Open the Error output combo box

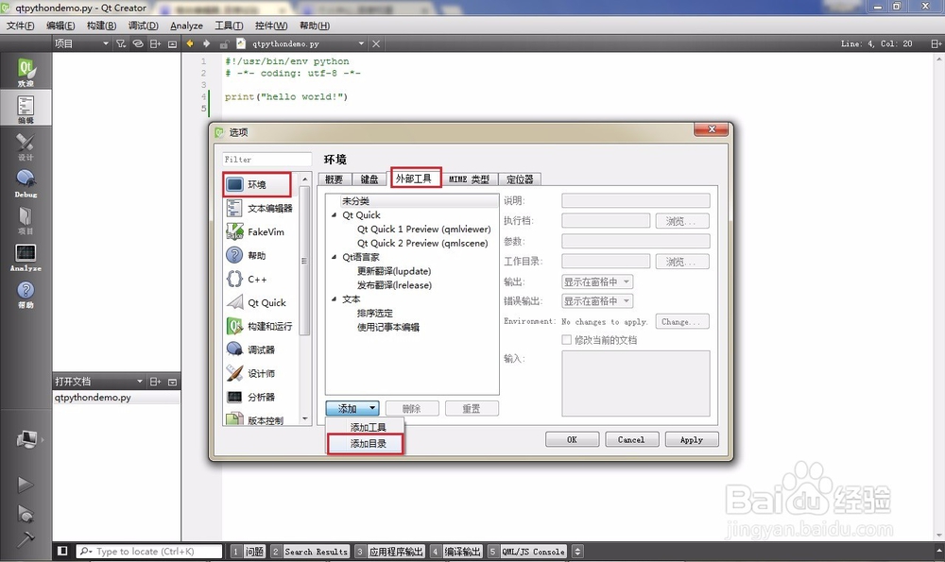click(x=597, y=301)
